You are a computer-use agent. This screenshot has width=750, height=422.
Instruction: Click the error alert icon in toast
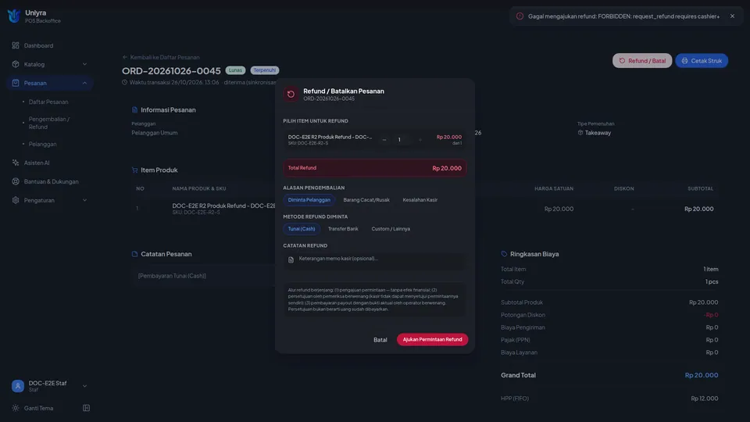520,16
